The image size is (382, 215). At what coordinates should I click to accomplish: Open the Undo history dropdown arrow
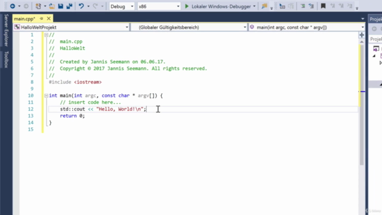[88, 7]
